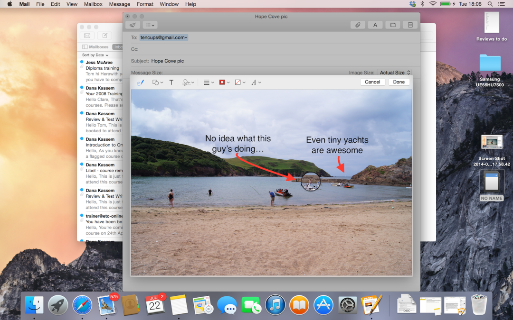Open the Signature tool menu
The image size is (513, 320).
tap(188, 82)
